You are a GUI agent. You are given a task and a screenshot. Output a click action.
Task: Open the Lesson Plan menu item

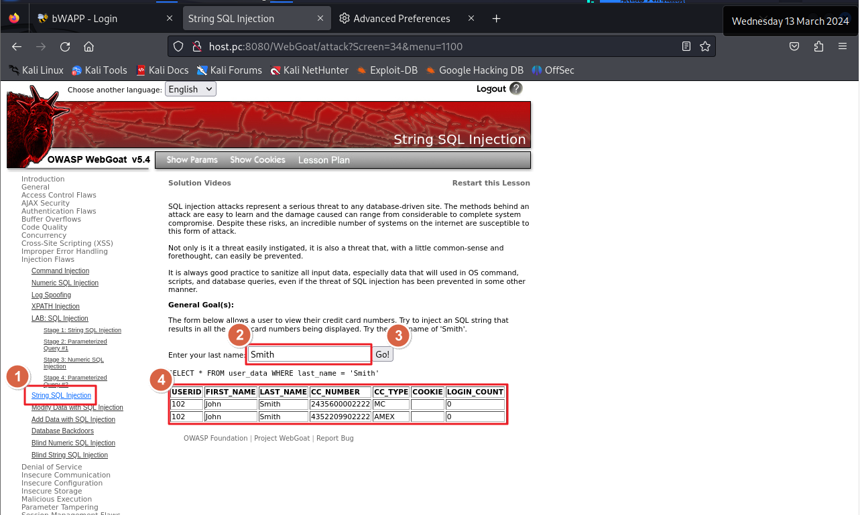click(x=324, y=160)
